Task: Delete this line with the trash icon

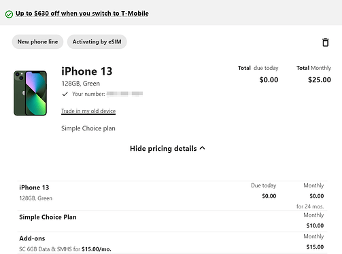Action: coord(326,42)
